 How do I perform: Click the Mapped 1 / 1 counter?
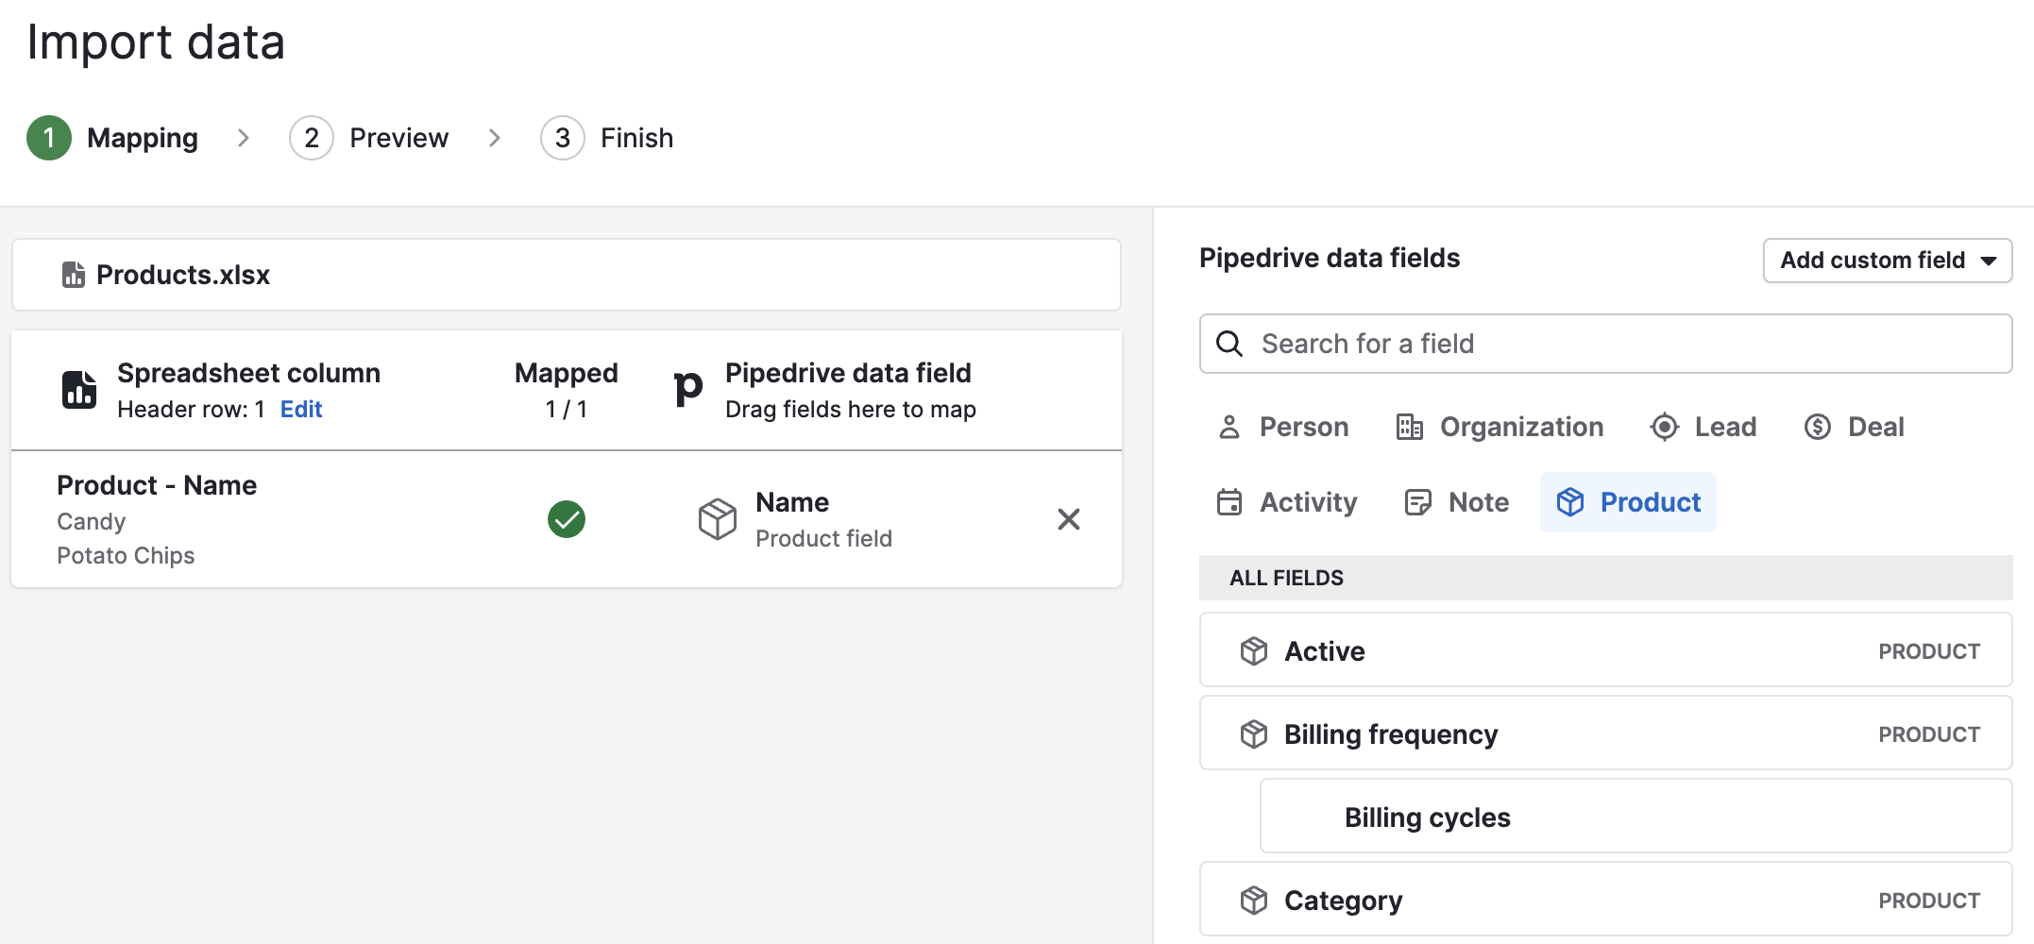(x=567, y=390)
